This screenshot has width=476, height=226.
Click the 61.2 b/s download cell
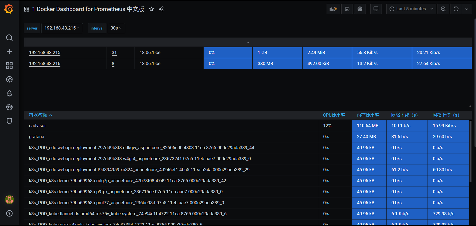[407, 170]
